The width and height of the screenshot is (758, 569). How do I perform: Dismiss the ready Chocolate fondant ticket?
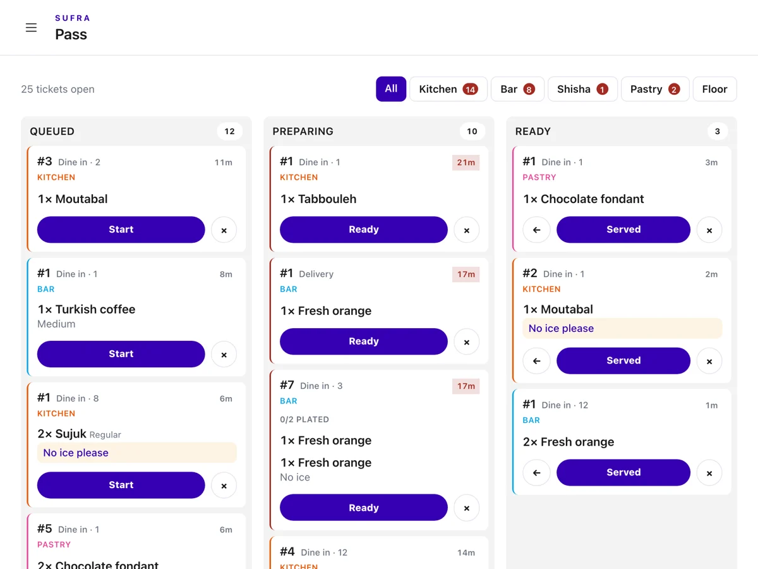pyautogui.click(x=709, y=230)
